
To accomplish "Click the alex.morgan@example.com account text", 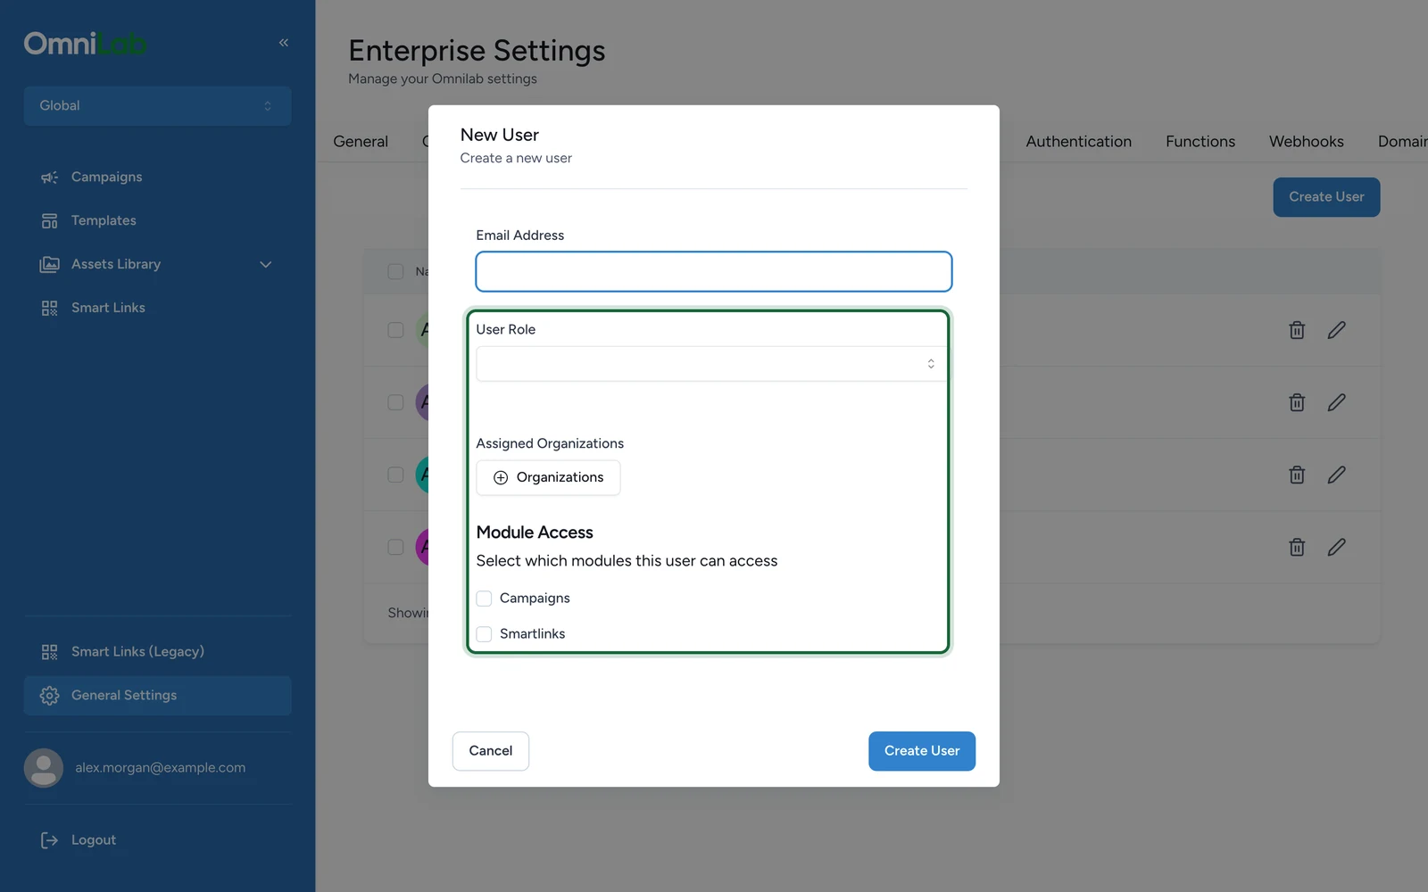I will (160, 768).
